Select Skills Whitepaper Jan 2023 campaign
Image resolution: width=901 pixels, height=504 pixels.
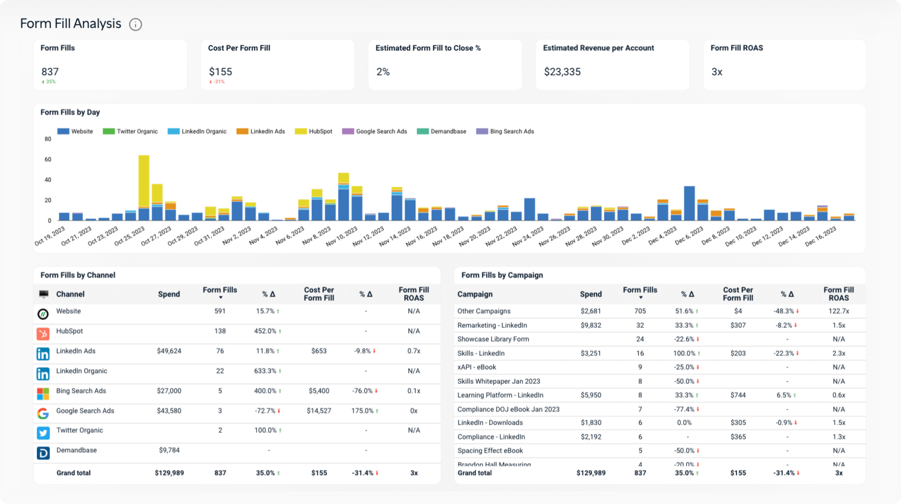pyautogui.click(x=499, y=381)
